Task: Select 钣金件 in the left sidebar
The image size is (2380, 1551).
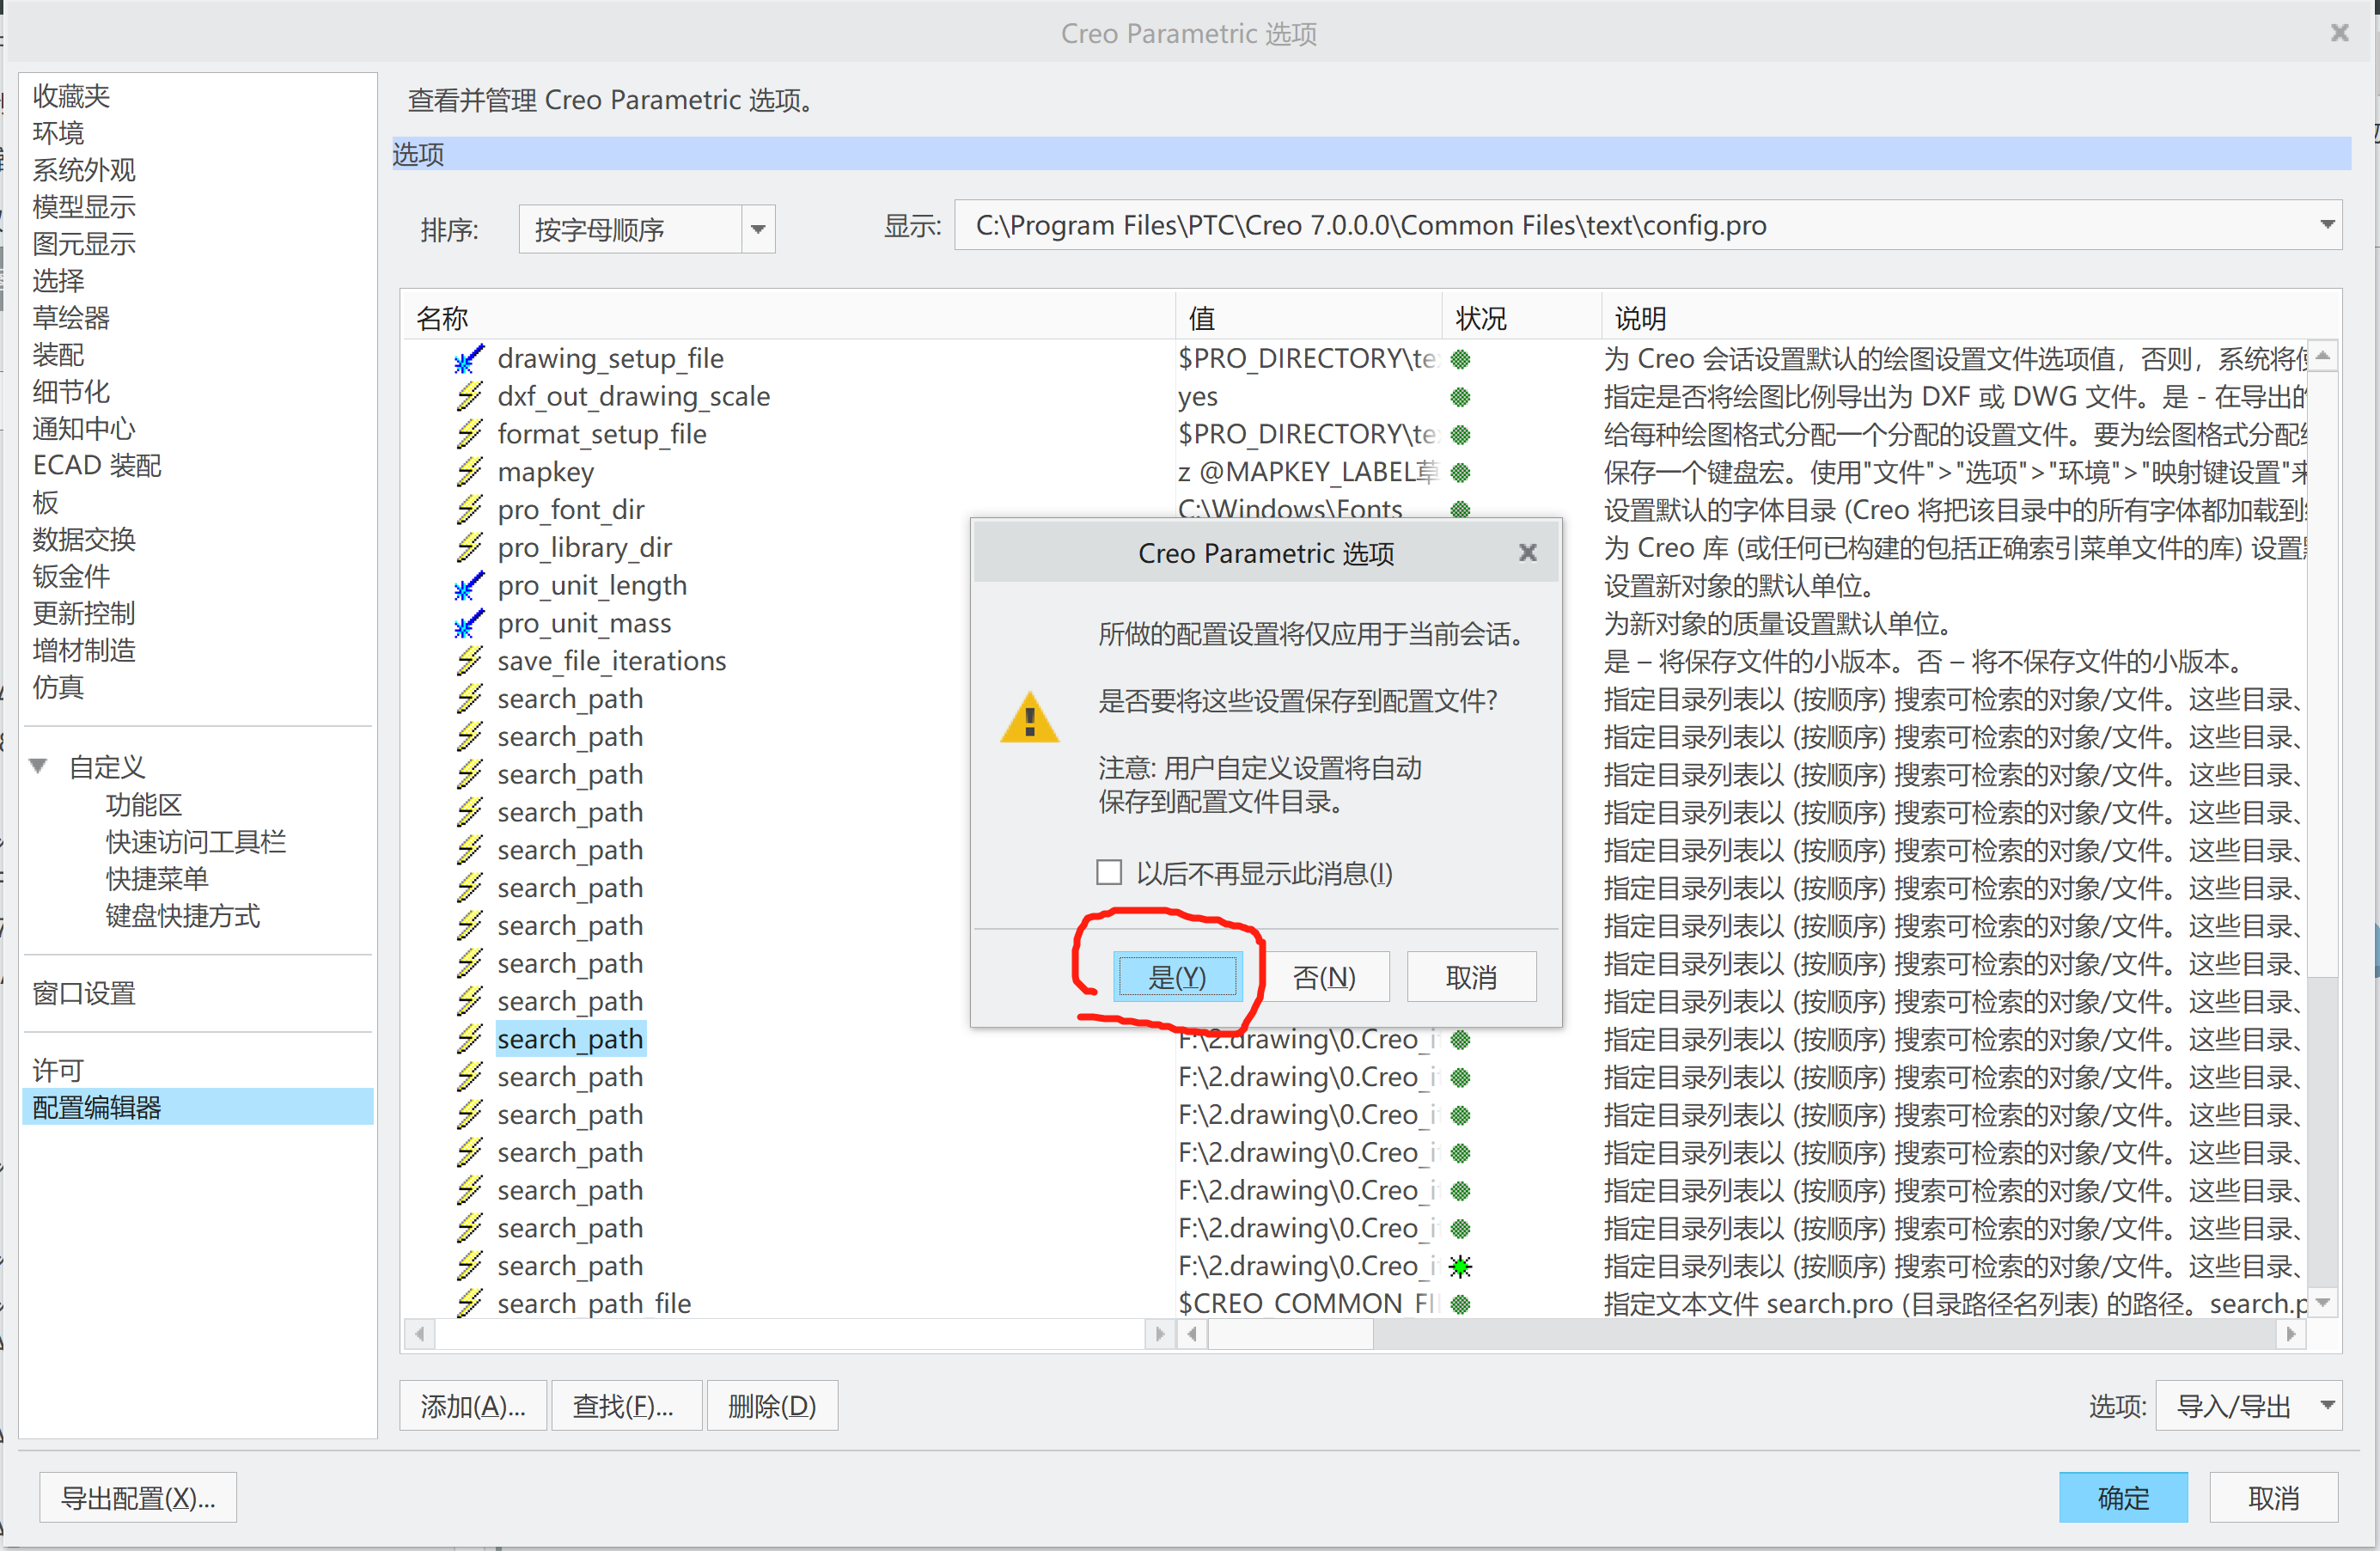Action: coord(71,577)
